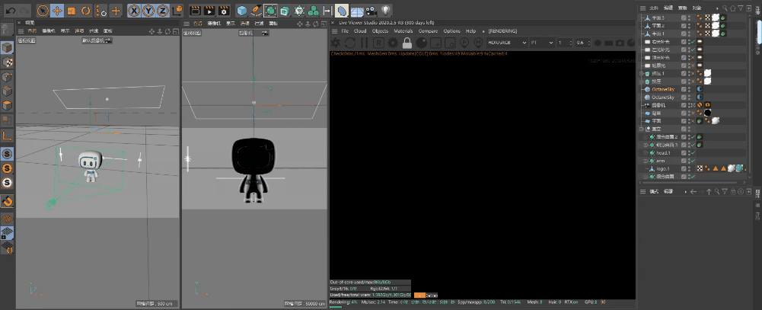Open the Compare menu in Live Viewer
The width and height of the screenshot is (762, 310).
[x=428, y=31]
